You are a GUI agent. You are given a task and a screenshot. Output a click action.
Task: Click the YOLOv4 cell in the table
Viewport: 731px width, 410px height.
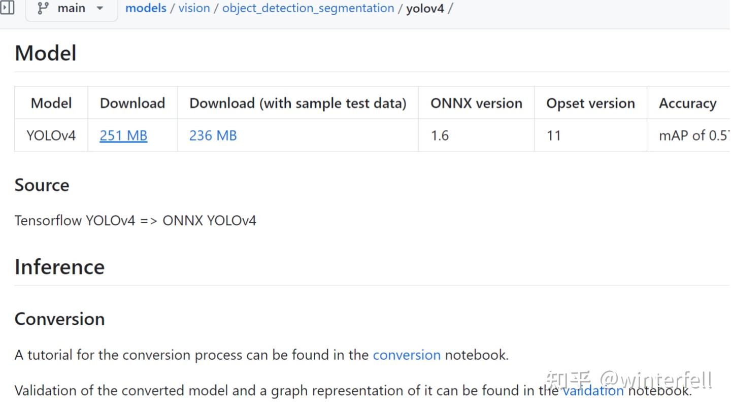pos(51,135)
